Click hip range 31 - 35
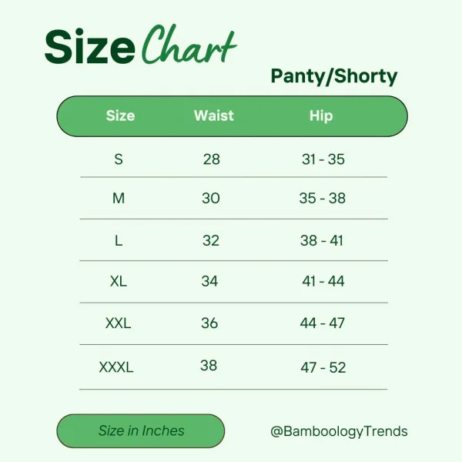This screenshot has width=462, height=462. tap(323, 159)
